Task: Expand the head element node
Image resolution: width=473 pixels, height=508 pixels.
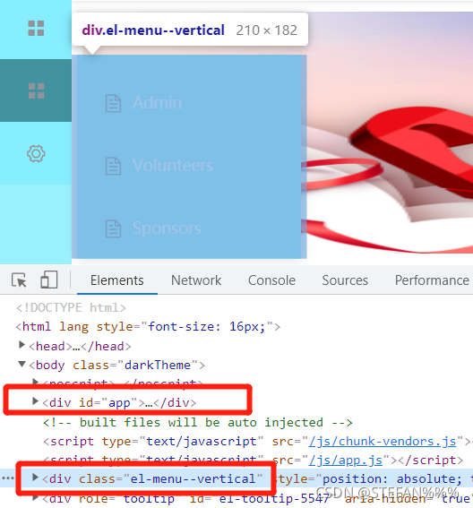Action: coord(21,345)
